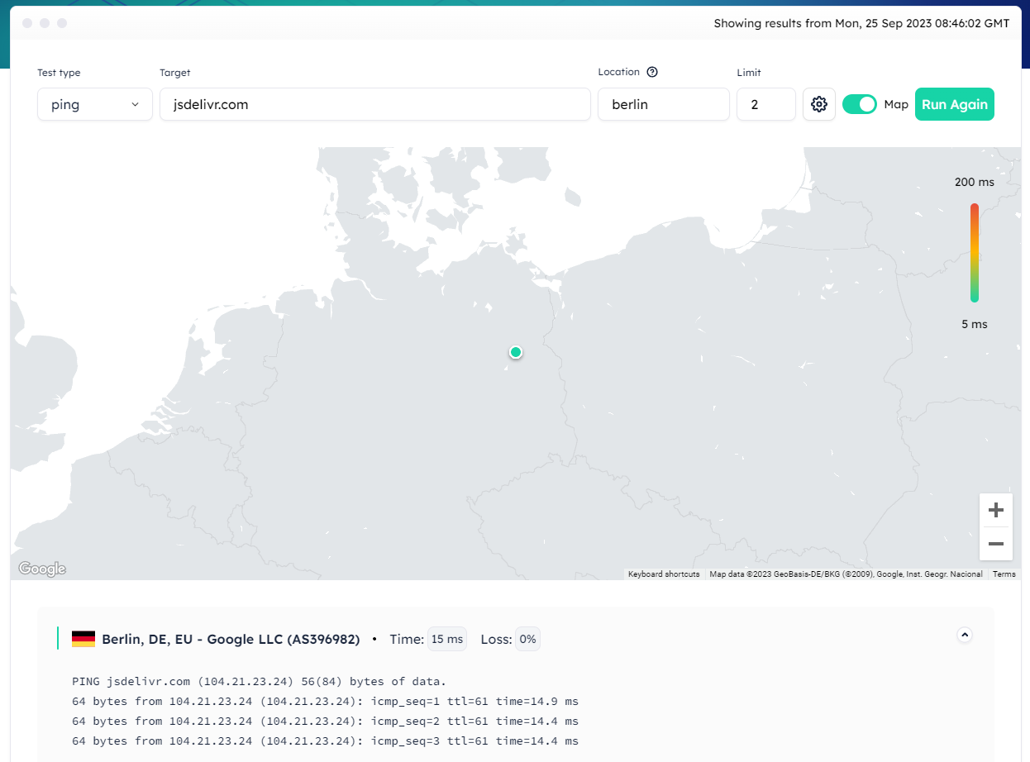Click the Location field containing berlin
1030x762 pixels.
pos(663,104)
